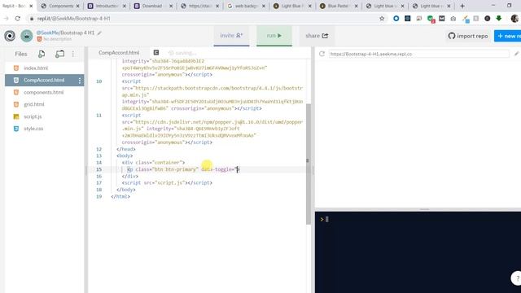
Task: Bookmark this page with star icon
Action: [x=382, y=19]
